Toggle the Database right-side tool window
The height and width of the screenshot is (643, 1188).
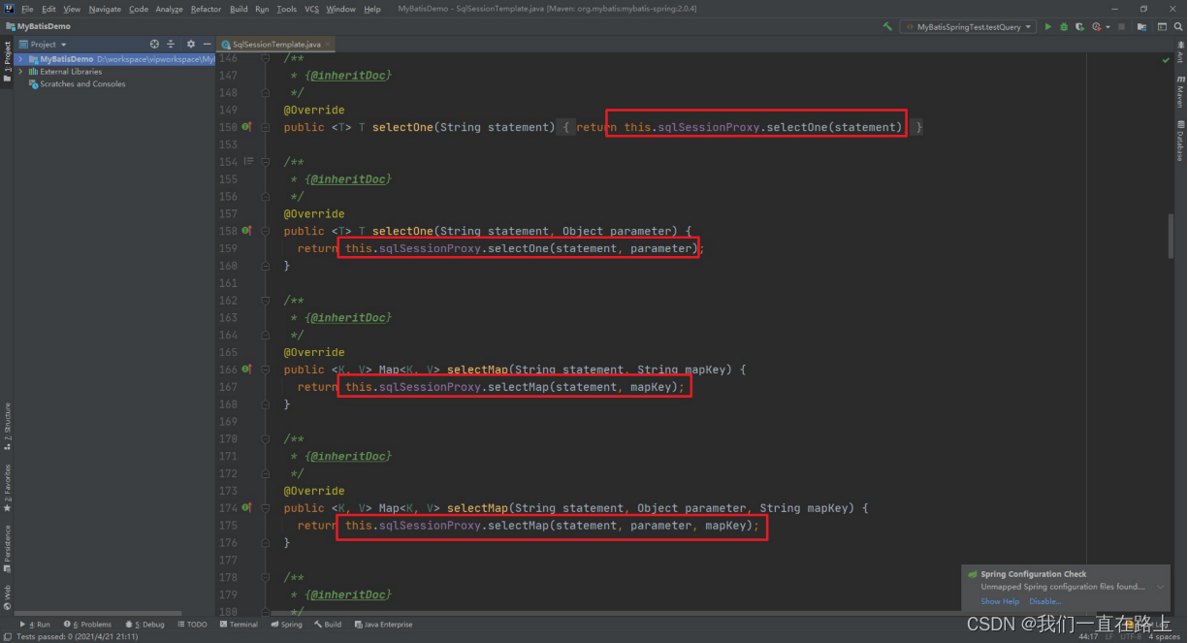pyautogui.click(x=1180, y=141)
